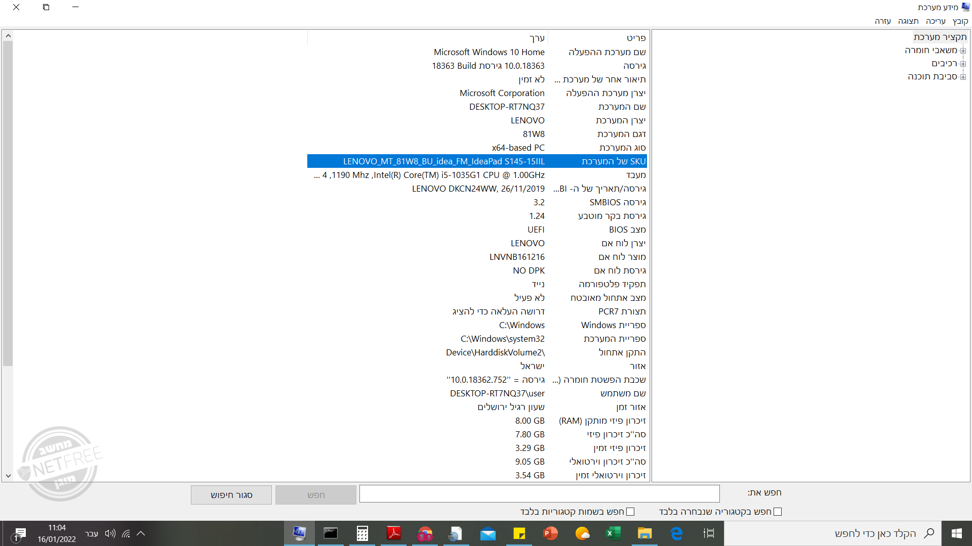Open Wi-Fi network tray icon
The height and width of the screenshot is (546, 972).
click(x=126, y=533)
